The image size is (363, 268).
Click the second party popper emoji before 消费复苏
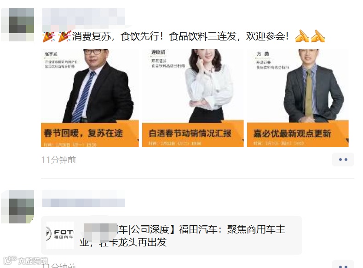click(64, 36)
